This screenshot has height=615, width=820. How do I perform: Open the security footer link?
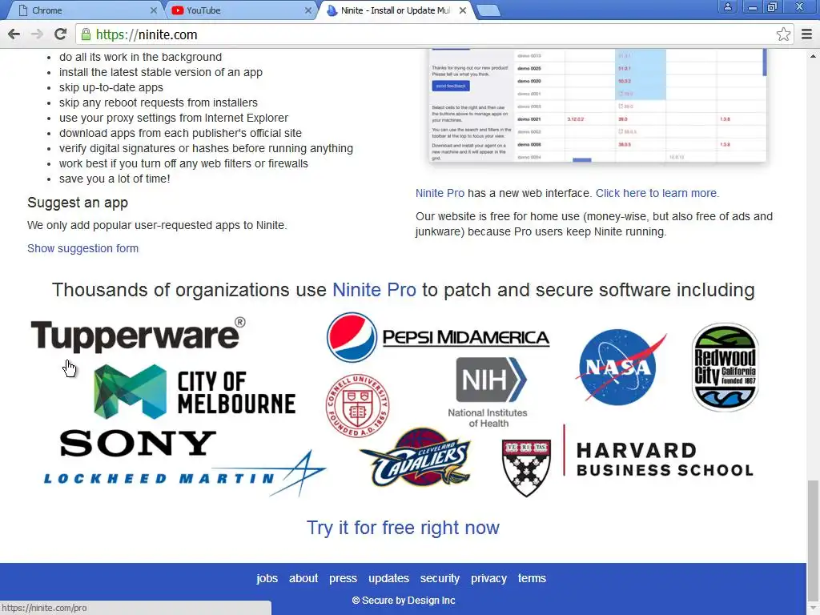[x=440, y=578]
